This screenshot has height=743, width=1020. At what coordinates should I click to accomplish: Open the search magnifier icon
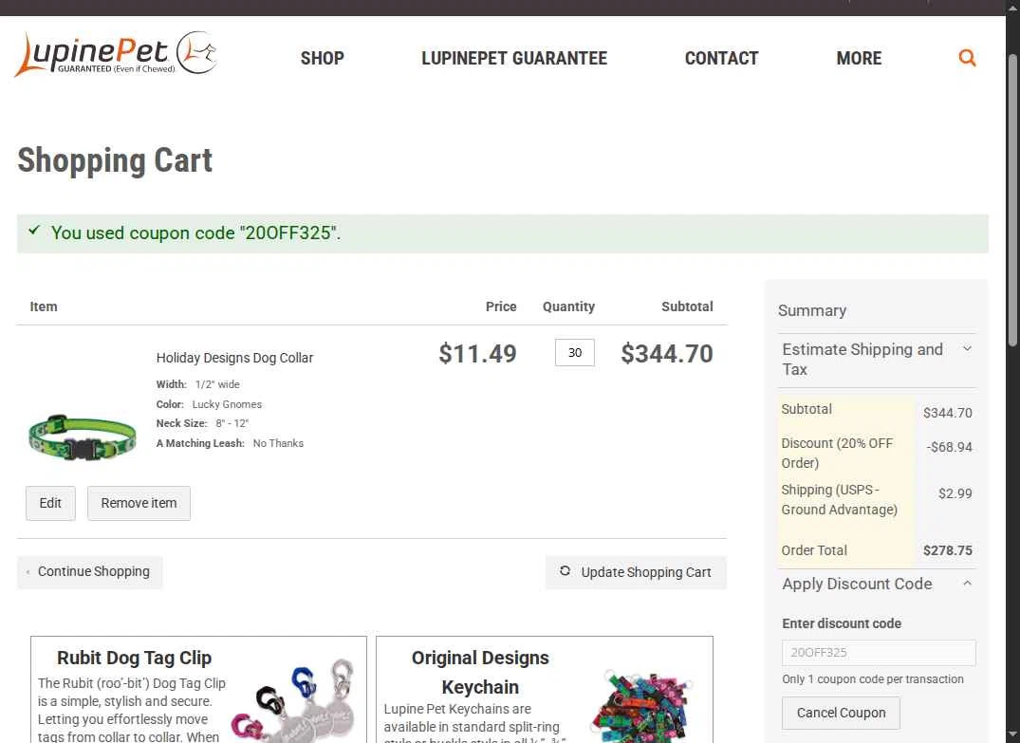(x=967, y=58)
